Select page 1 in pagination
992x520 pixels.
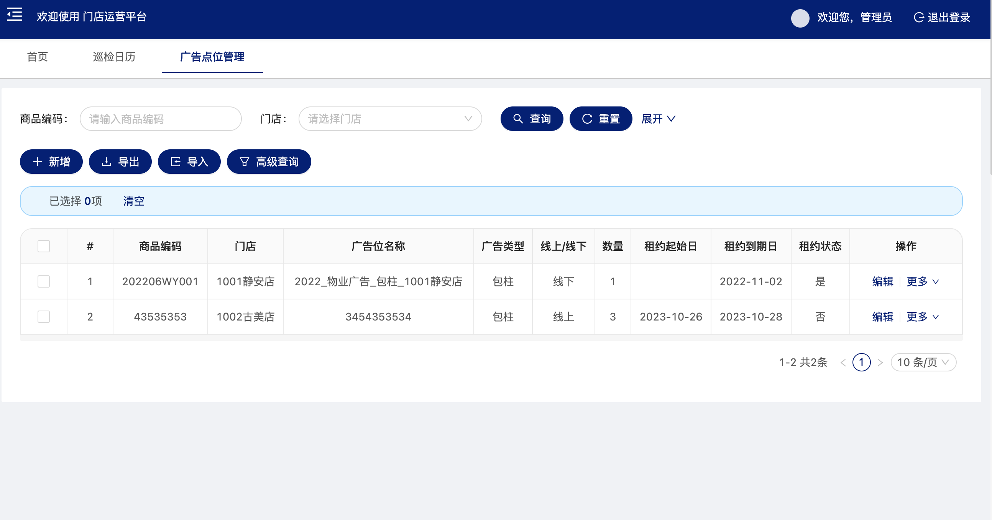[x=861, y=362]
